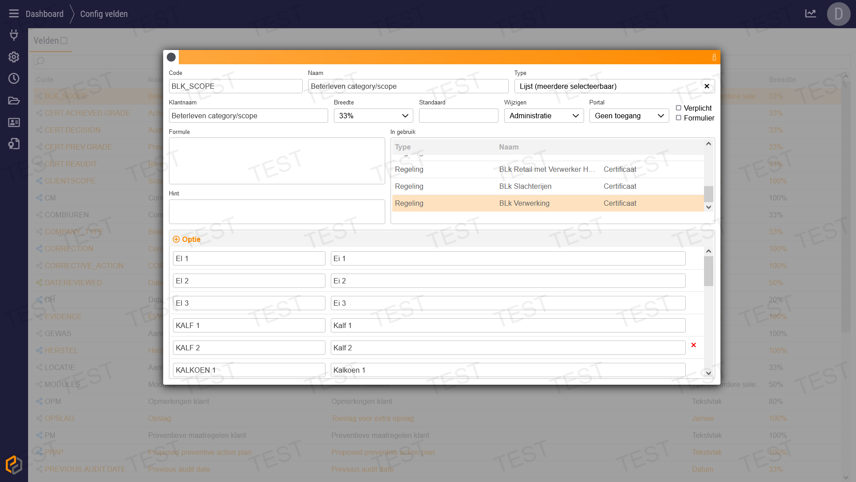
Task: Click the ID card contacts sidebar icon
Action: coord(14,122)
